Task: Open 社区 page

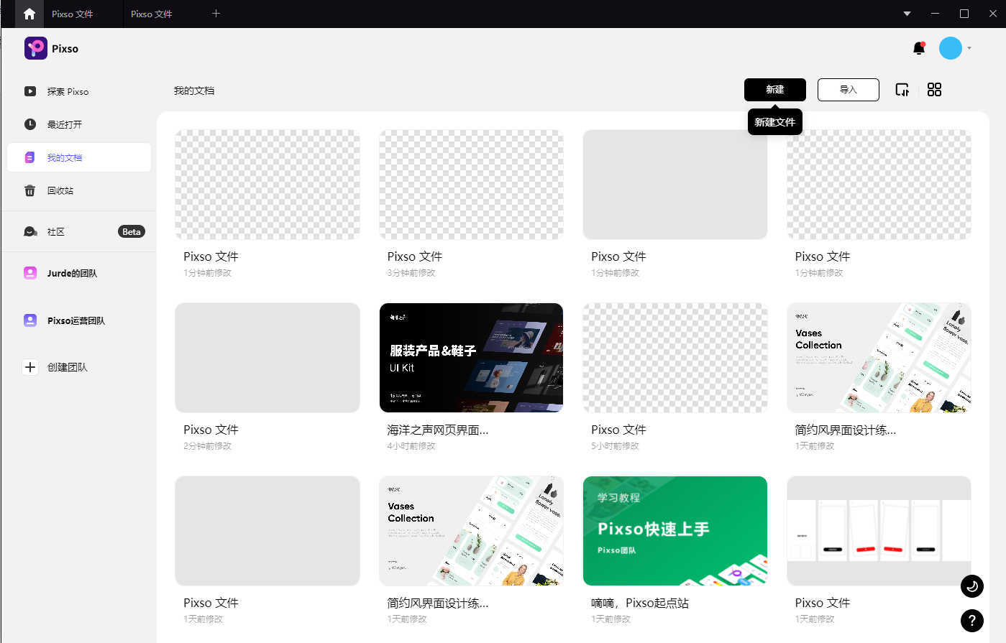Action: tap(79, 231)
